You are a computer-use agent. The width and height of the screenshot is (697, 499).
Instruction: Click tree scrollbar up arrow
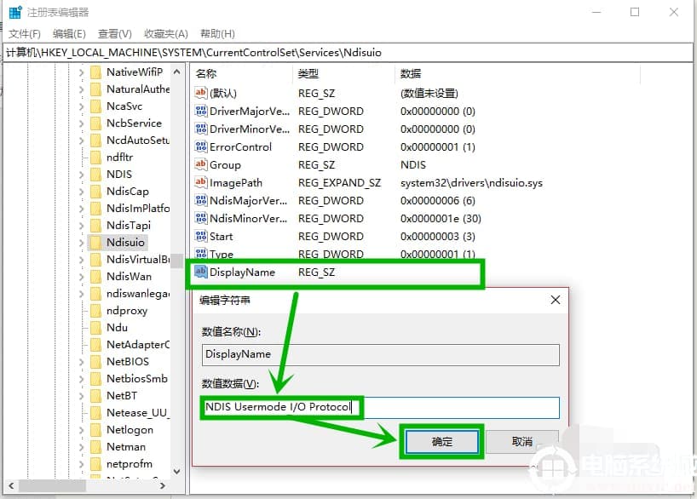(177, 72)
